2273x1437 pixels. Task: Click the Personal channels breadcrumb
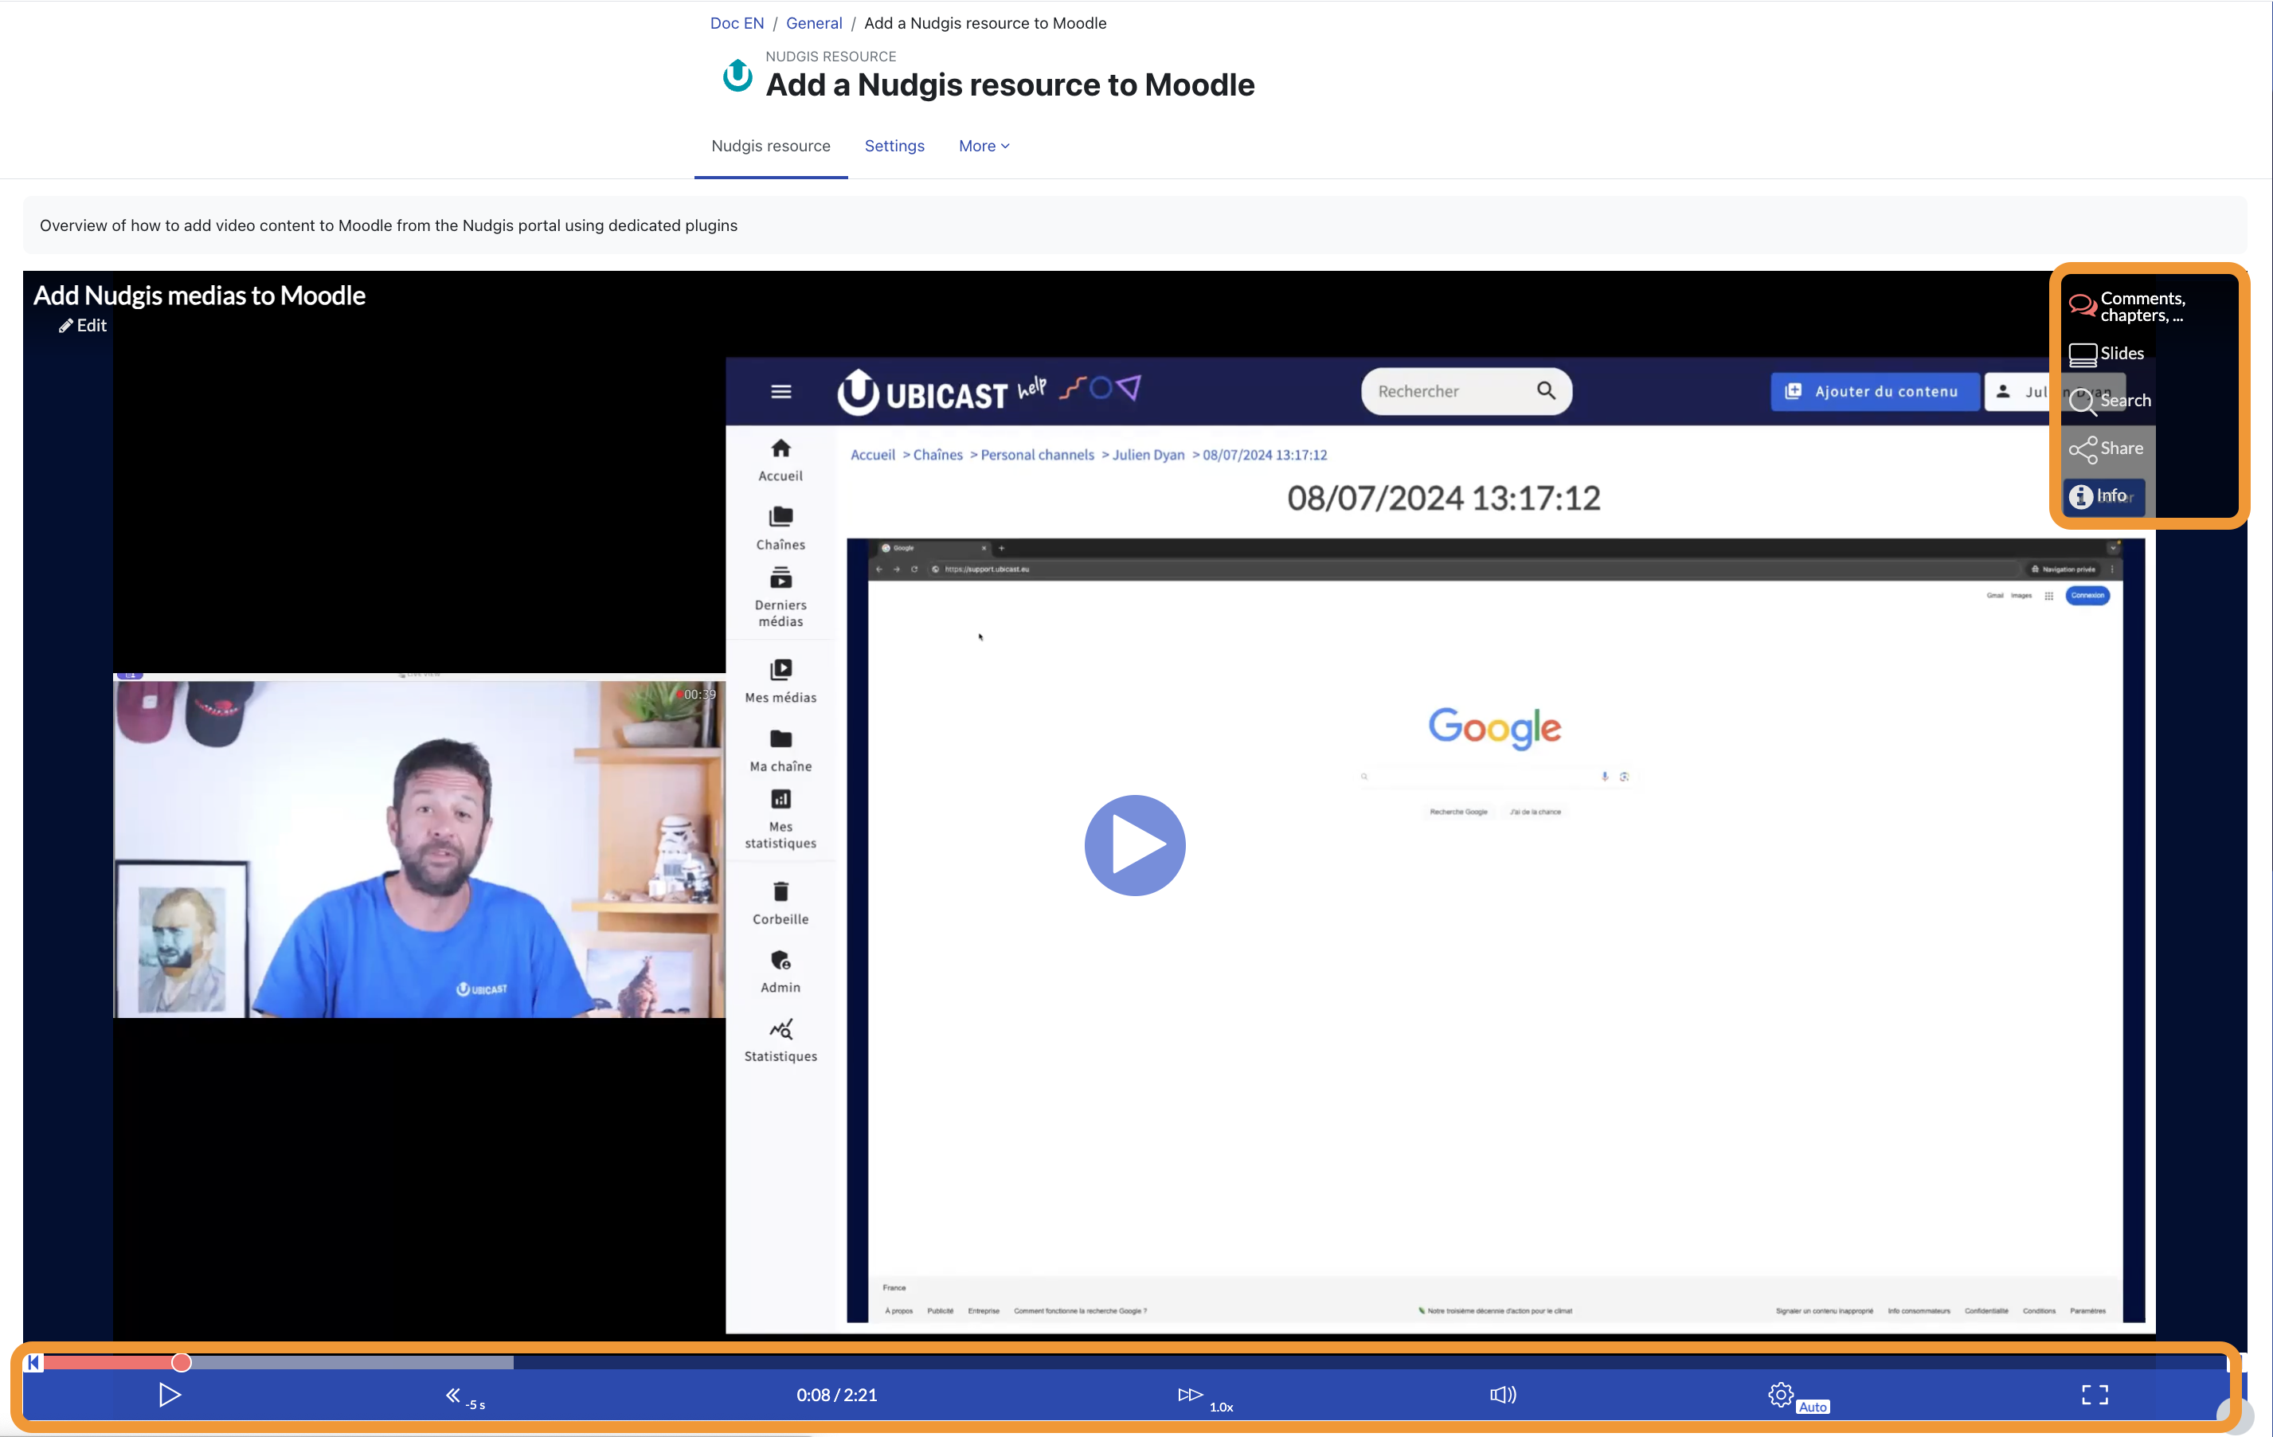pos(1038,455)
